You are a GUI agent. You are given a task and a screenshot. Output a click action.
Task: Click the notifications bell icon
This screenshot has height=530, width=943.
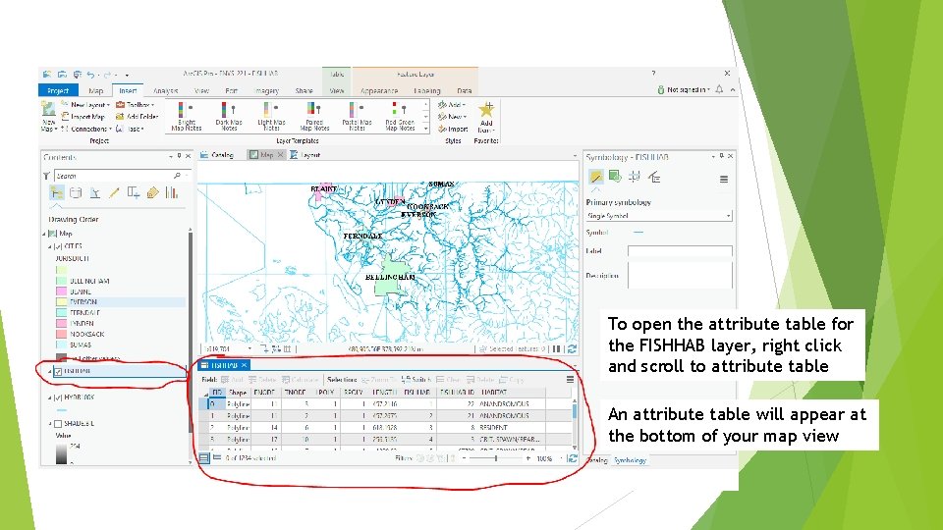719,89
